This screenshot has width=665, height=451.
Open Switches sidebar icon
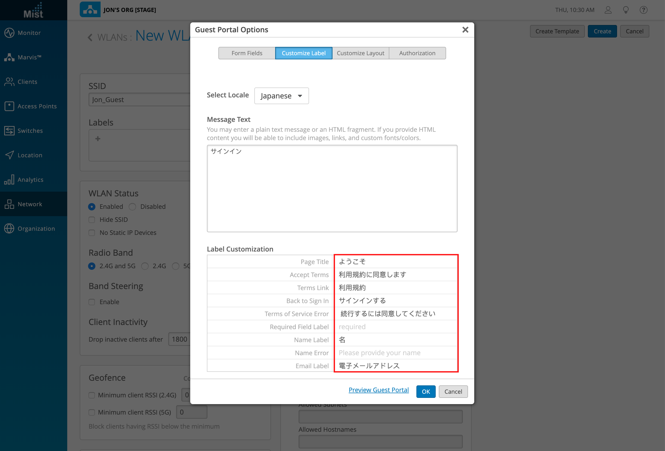click(x=9, y=131)
